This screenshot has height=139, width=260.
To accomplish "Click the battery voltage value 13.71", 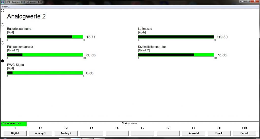I will [x=91, y=37].
